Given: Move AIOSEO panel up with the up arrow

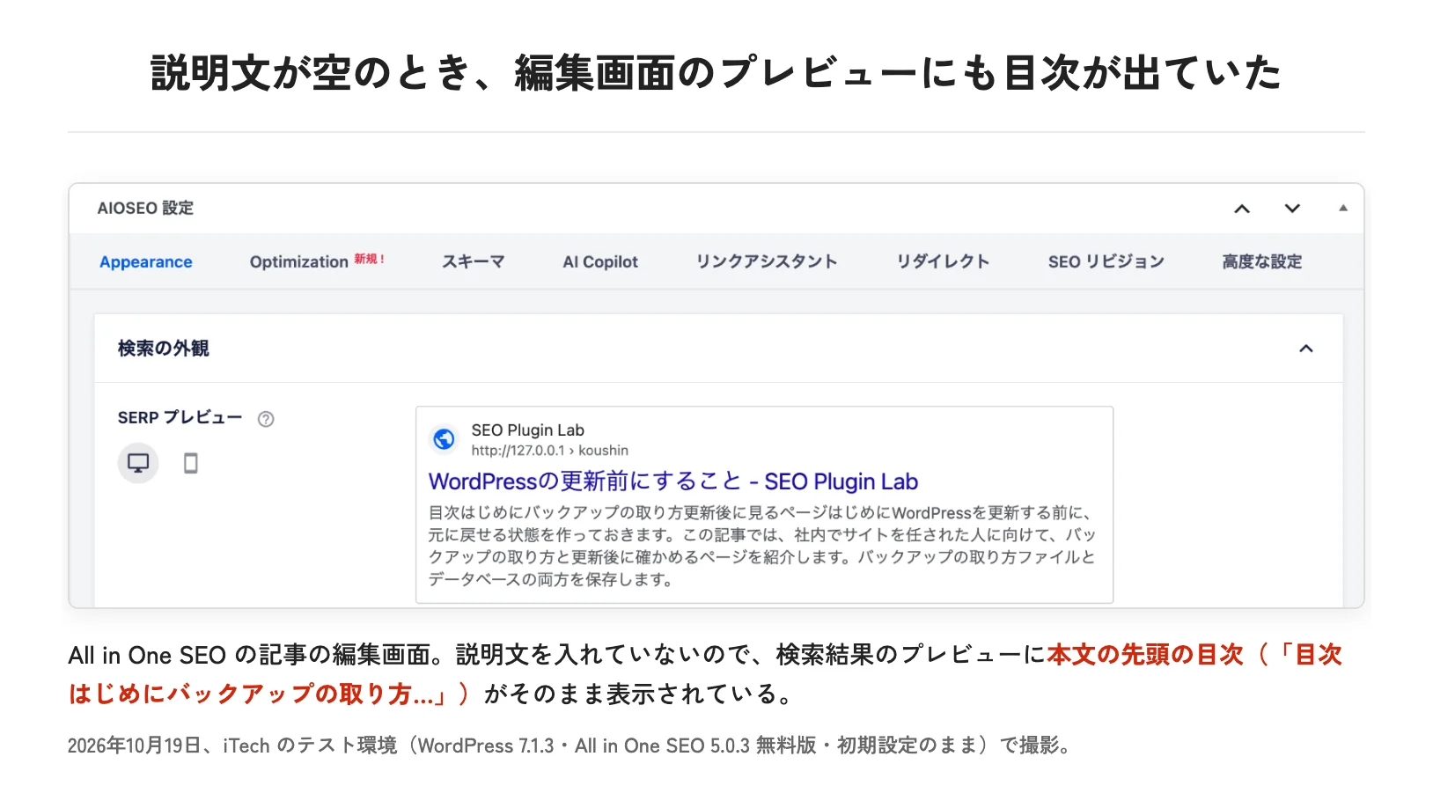Looking at the screenshot, I should (x=1242, y=209).
